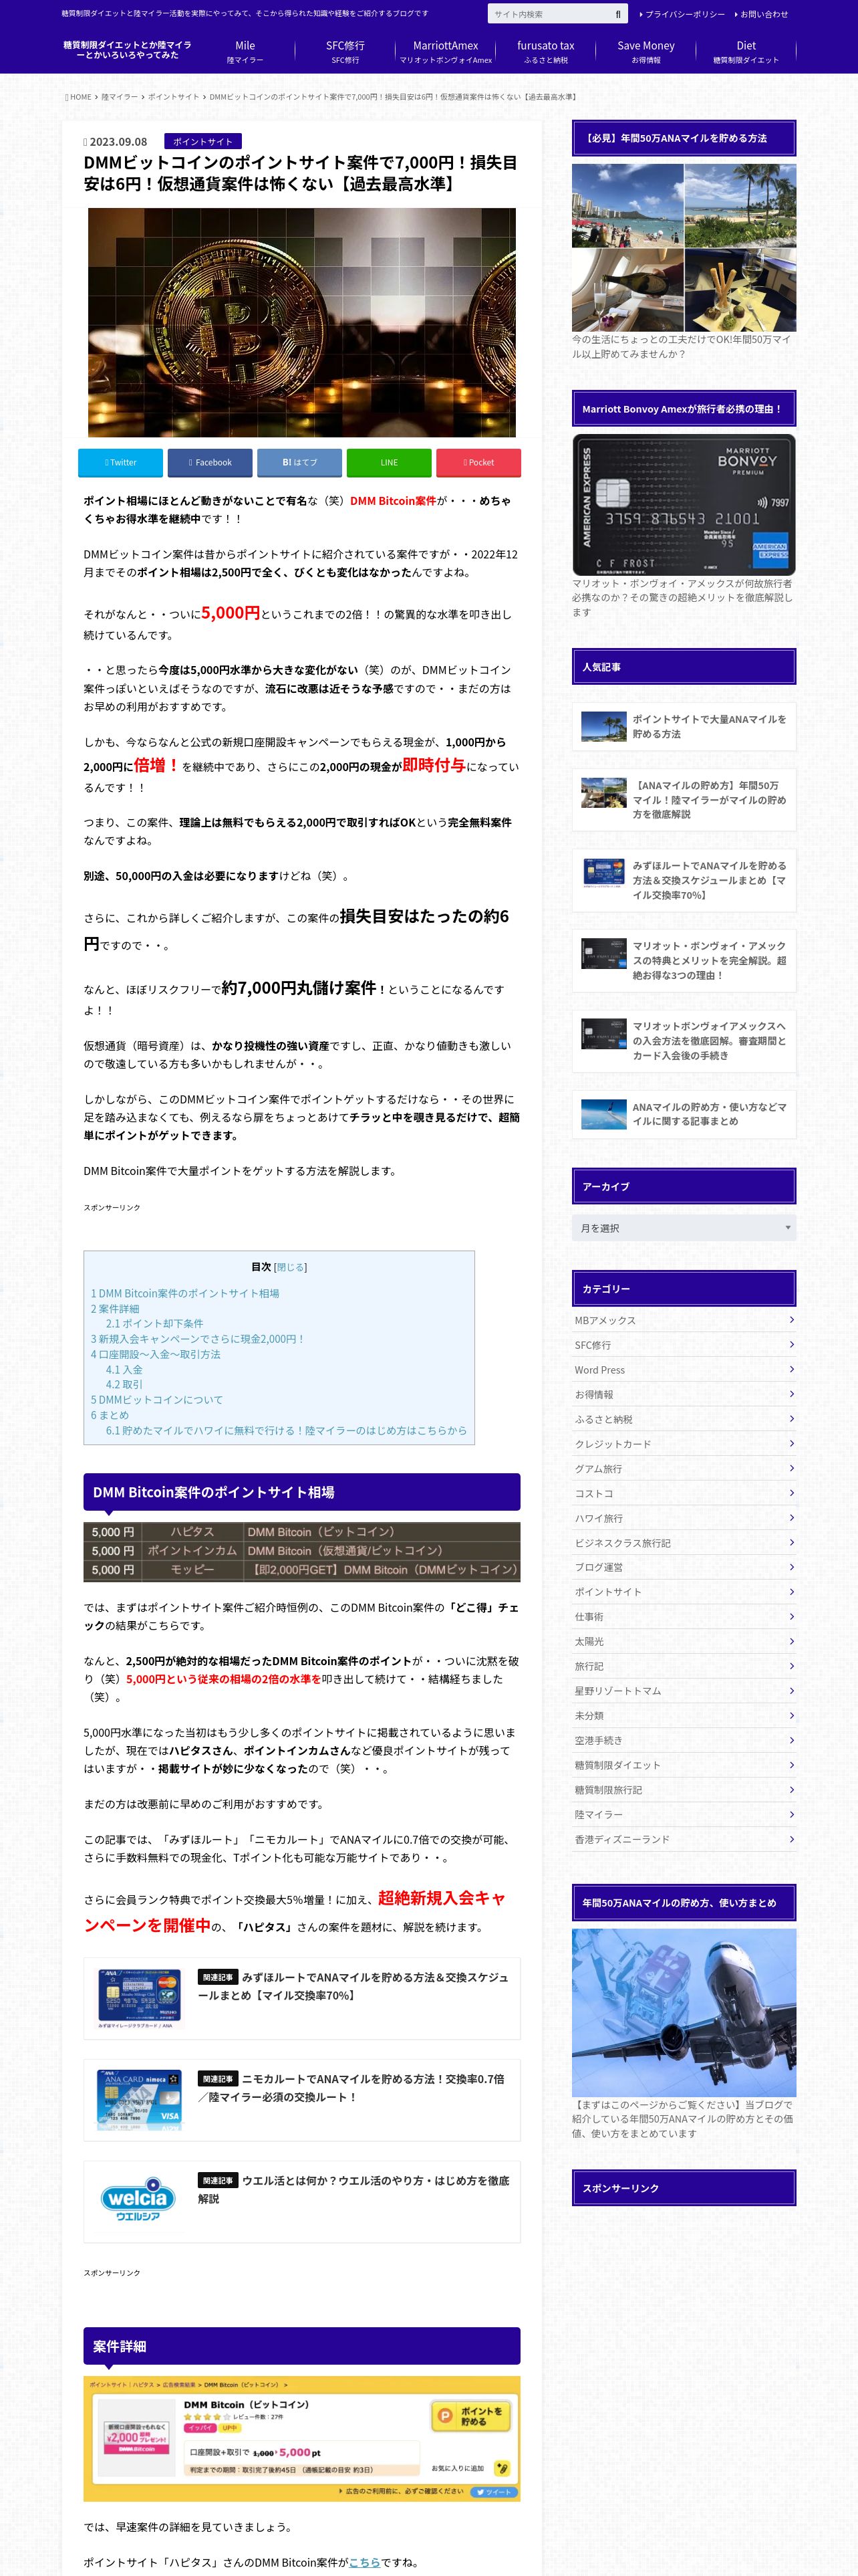Open the Diet menu item

click(x=745, y=52)
